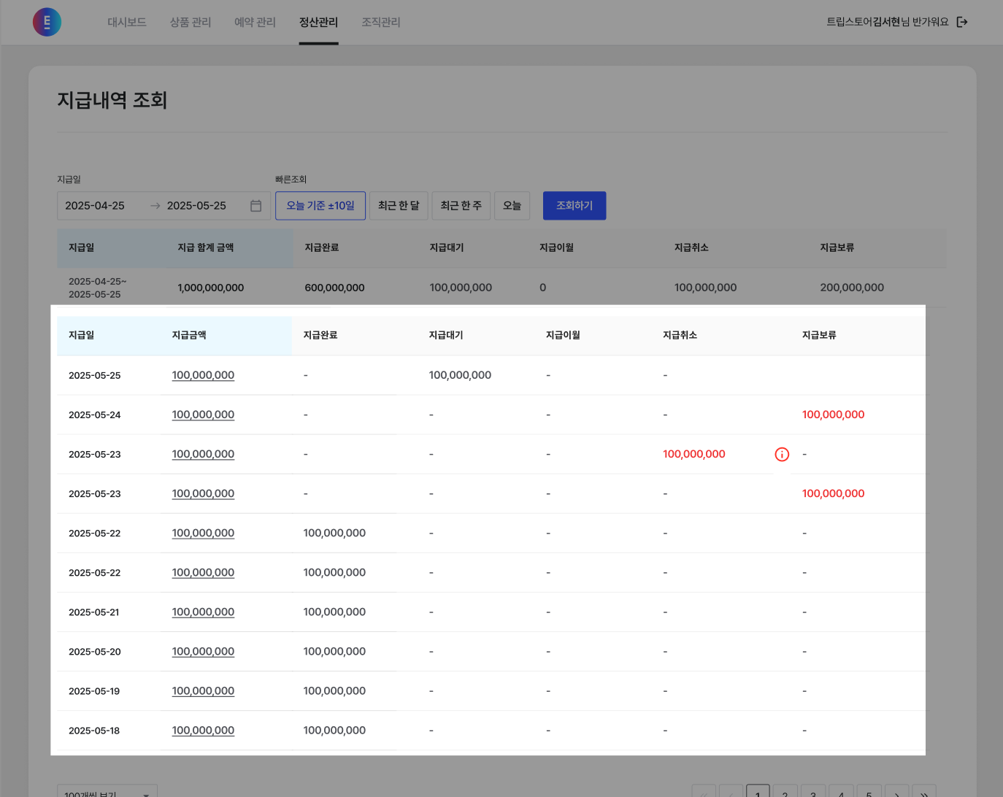Open 지급금액 link for 2025-05-24
The width and height of the screenshot is (1003, 797).
pos(203,415)
